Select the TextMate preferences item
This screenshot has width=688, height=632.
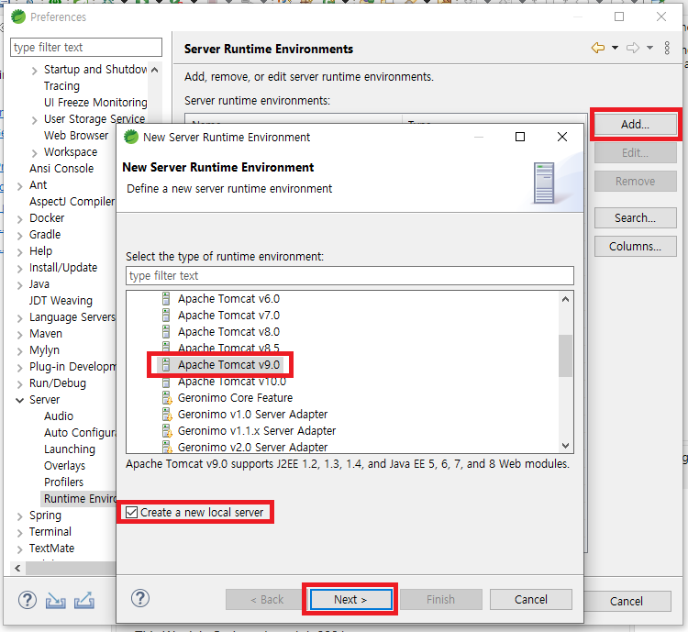click(x=51, y=549)
